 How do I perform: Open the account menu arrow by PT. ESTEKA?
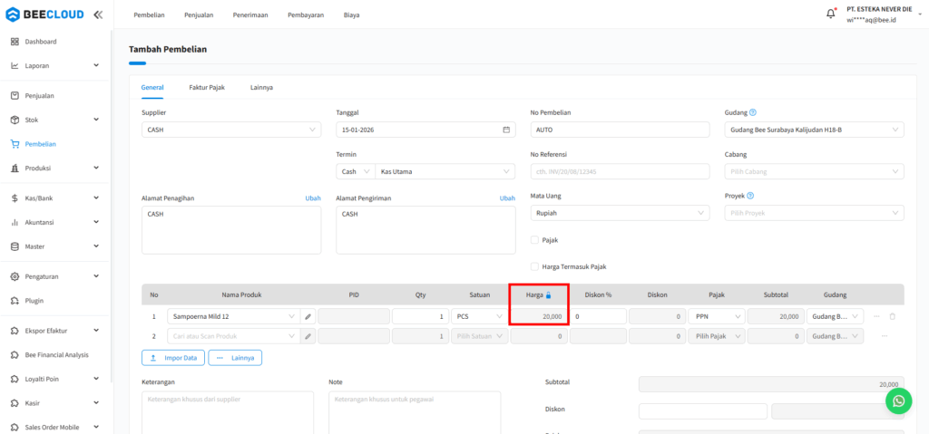[920, 14]
